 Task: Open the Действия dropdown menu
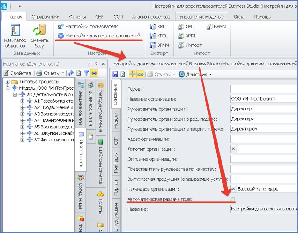coord(195,74)
